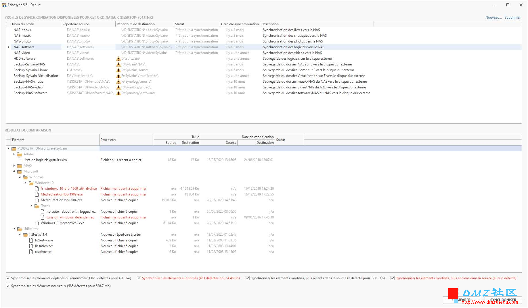This screenshot has height=308, width=528.
Task: Toggle sync of modified newer-in-source elements
Action: 248,278
